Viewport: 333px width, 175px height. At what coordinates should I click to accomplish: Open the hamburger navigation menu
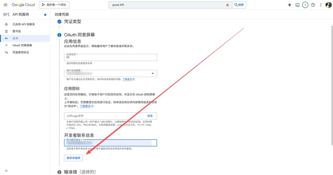coord(6,5)
